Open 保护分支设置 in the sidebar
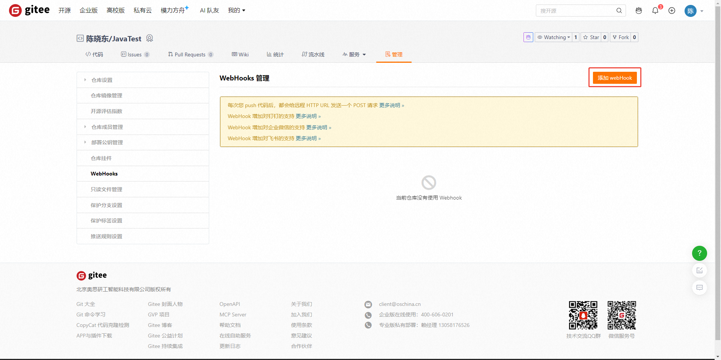Screen dimensions: 721x360 [x=106, y=205]
